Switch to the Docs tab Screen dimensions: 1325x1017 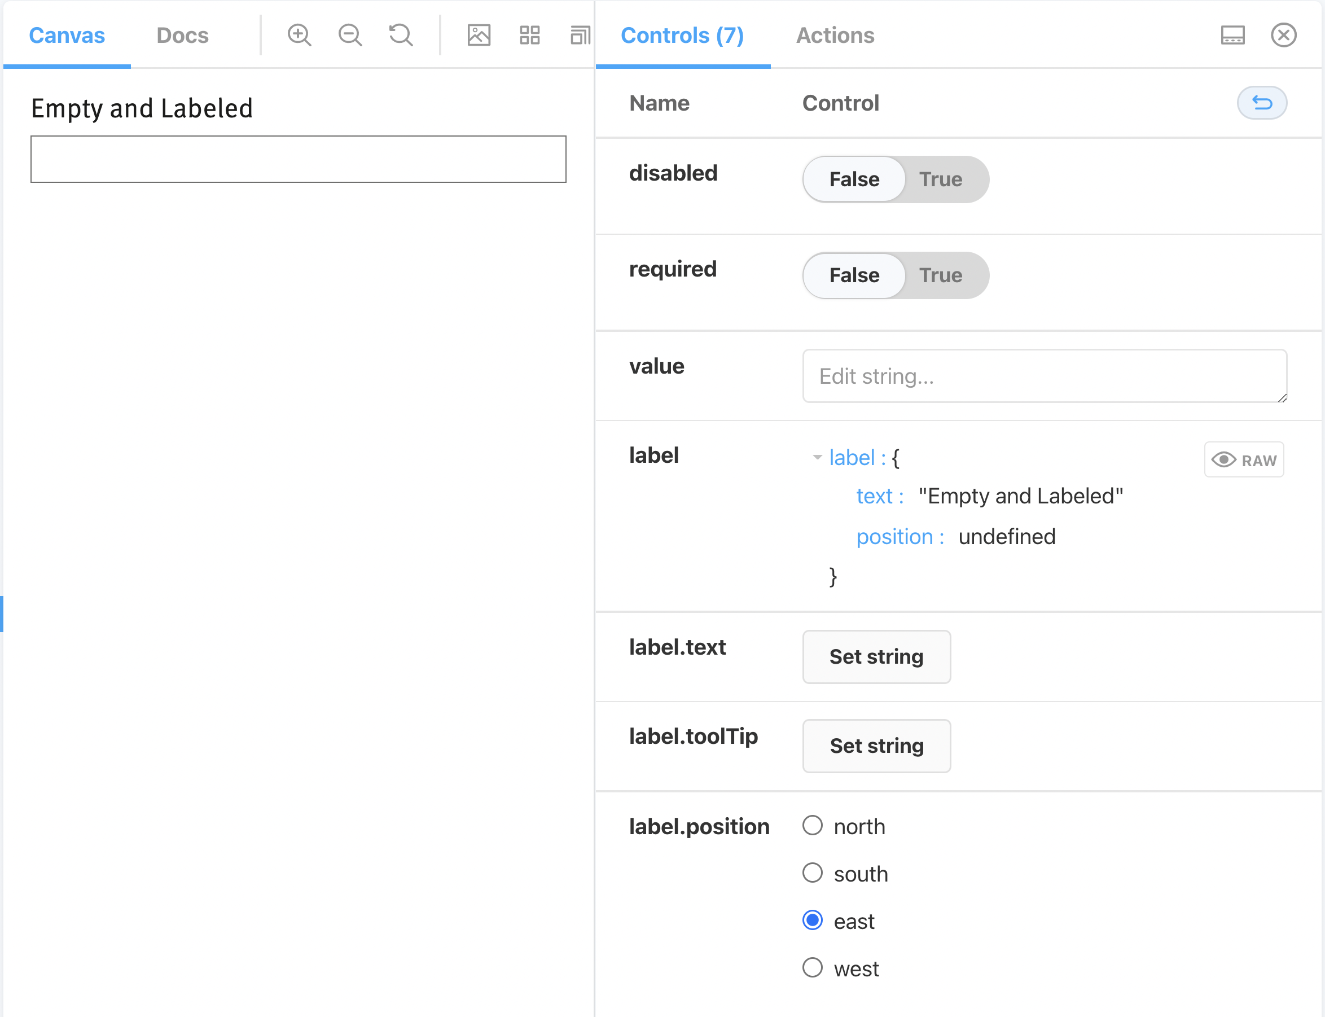point(182,35)
